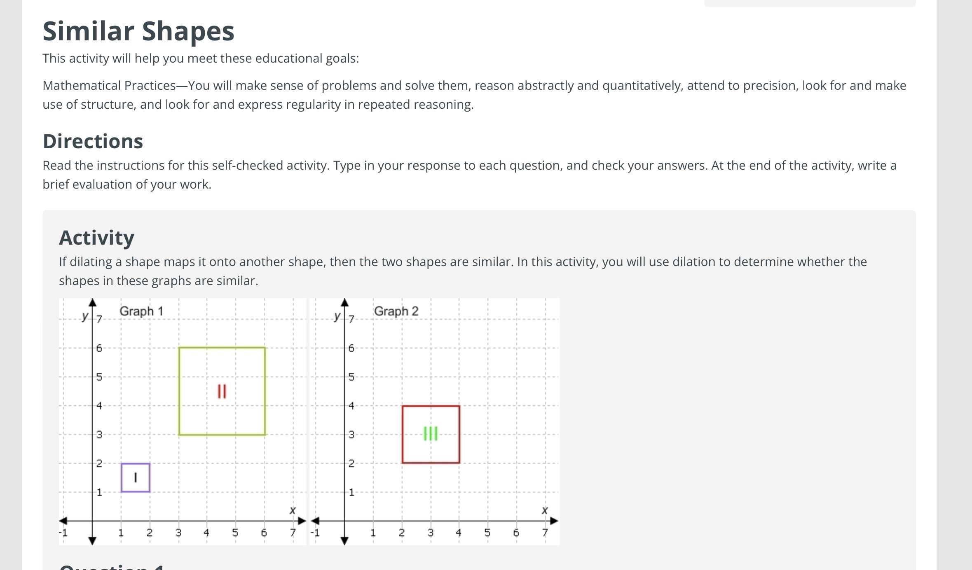972x570 pixels.
Task: Click the x-axis right arrowhead in Graph 1
Action: (x=302, y=521)
